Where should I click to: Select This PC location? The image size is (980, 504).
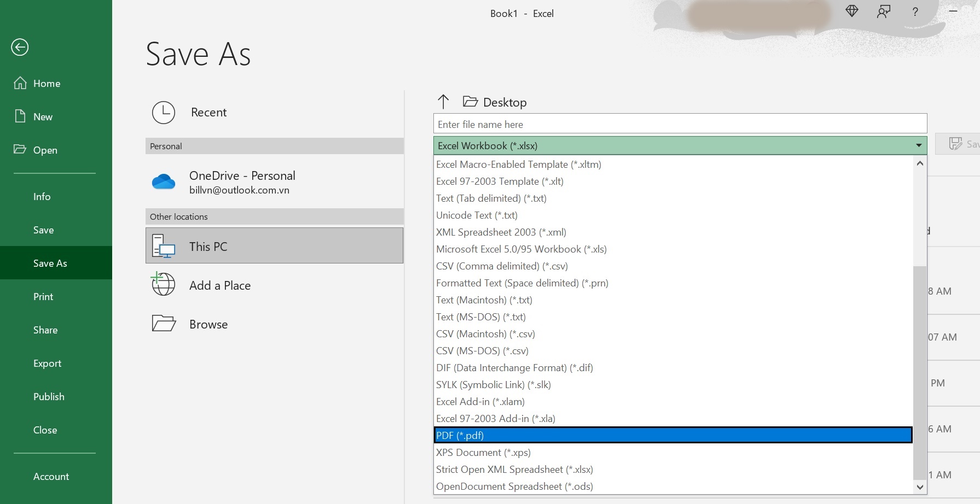point(274,246)
